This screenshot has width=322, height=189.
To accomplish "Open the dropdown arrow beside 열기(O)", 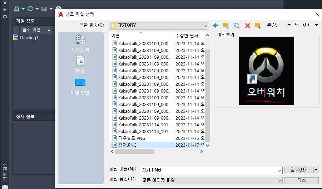I will 316,170.
